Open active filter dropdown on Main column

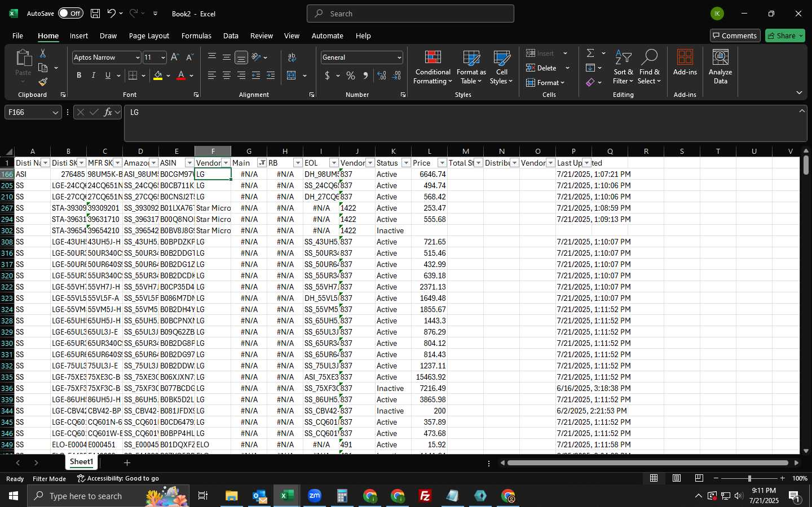coord(262,163)
